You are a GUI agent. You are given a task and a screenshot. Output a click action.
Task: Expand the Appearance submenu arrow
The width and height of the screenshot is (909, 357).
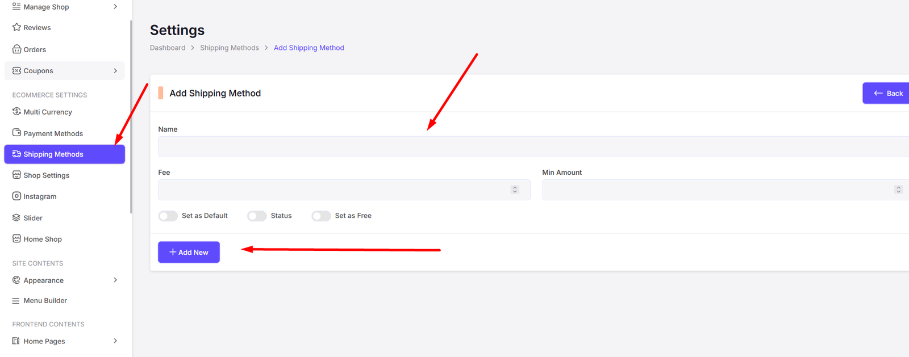(x=115, y=280)
